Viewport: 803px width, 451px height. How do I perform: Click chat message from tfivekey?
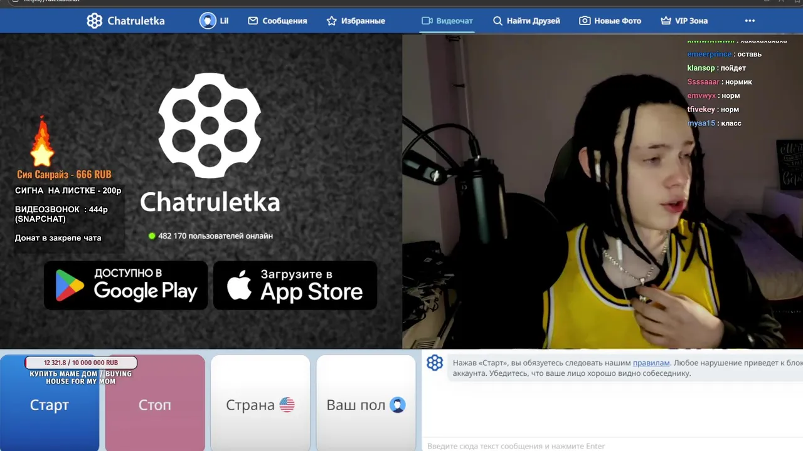[x=713, y=109]
